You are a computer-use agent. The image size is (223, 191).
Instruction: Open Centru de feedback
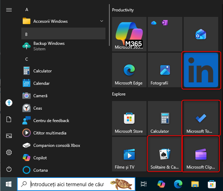click(x=63, y=120)
